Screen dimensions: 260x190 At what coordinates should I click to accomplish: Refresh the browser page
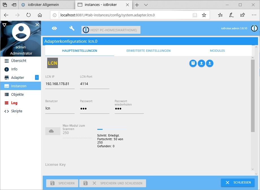pos(29,15)
